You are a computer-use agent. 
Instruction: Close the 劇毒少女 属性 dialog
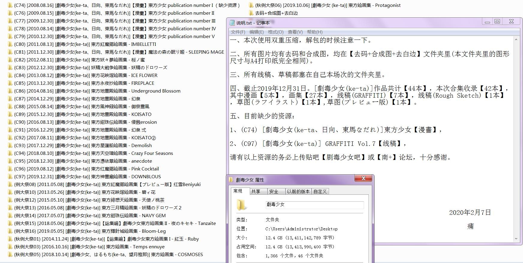363,179
